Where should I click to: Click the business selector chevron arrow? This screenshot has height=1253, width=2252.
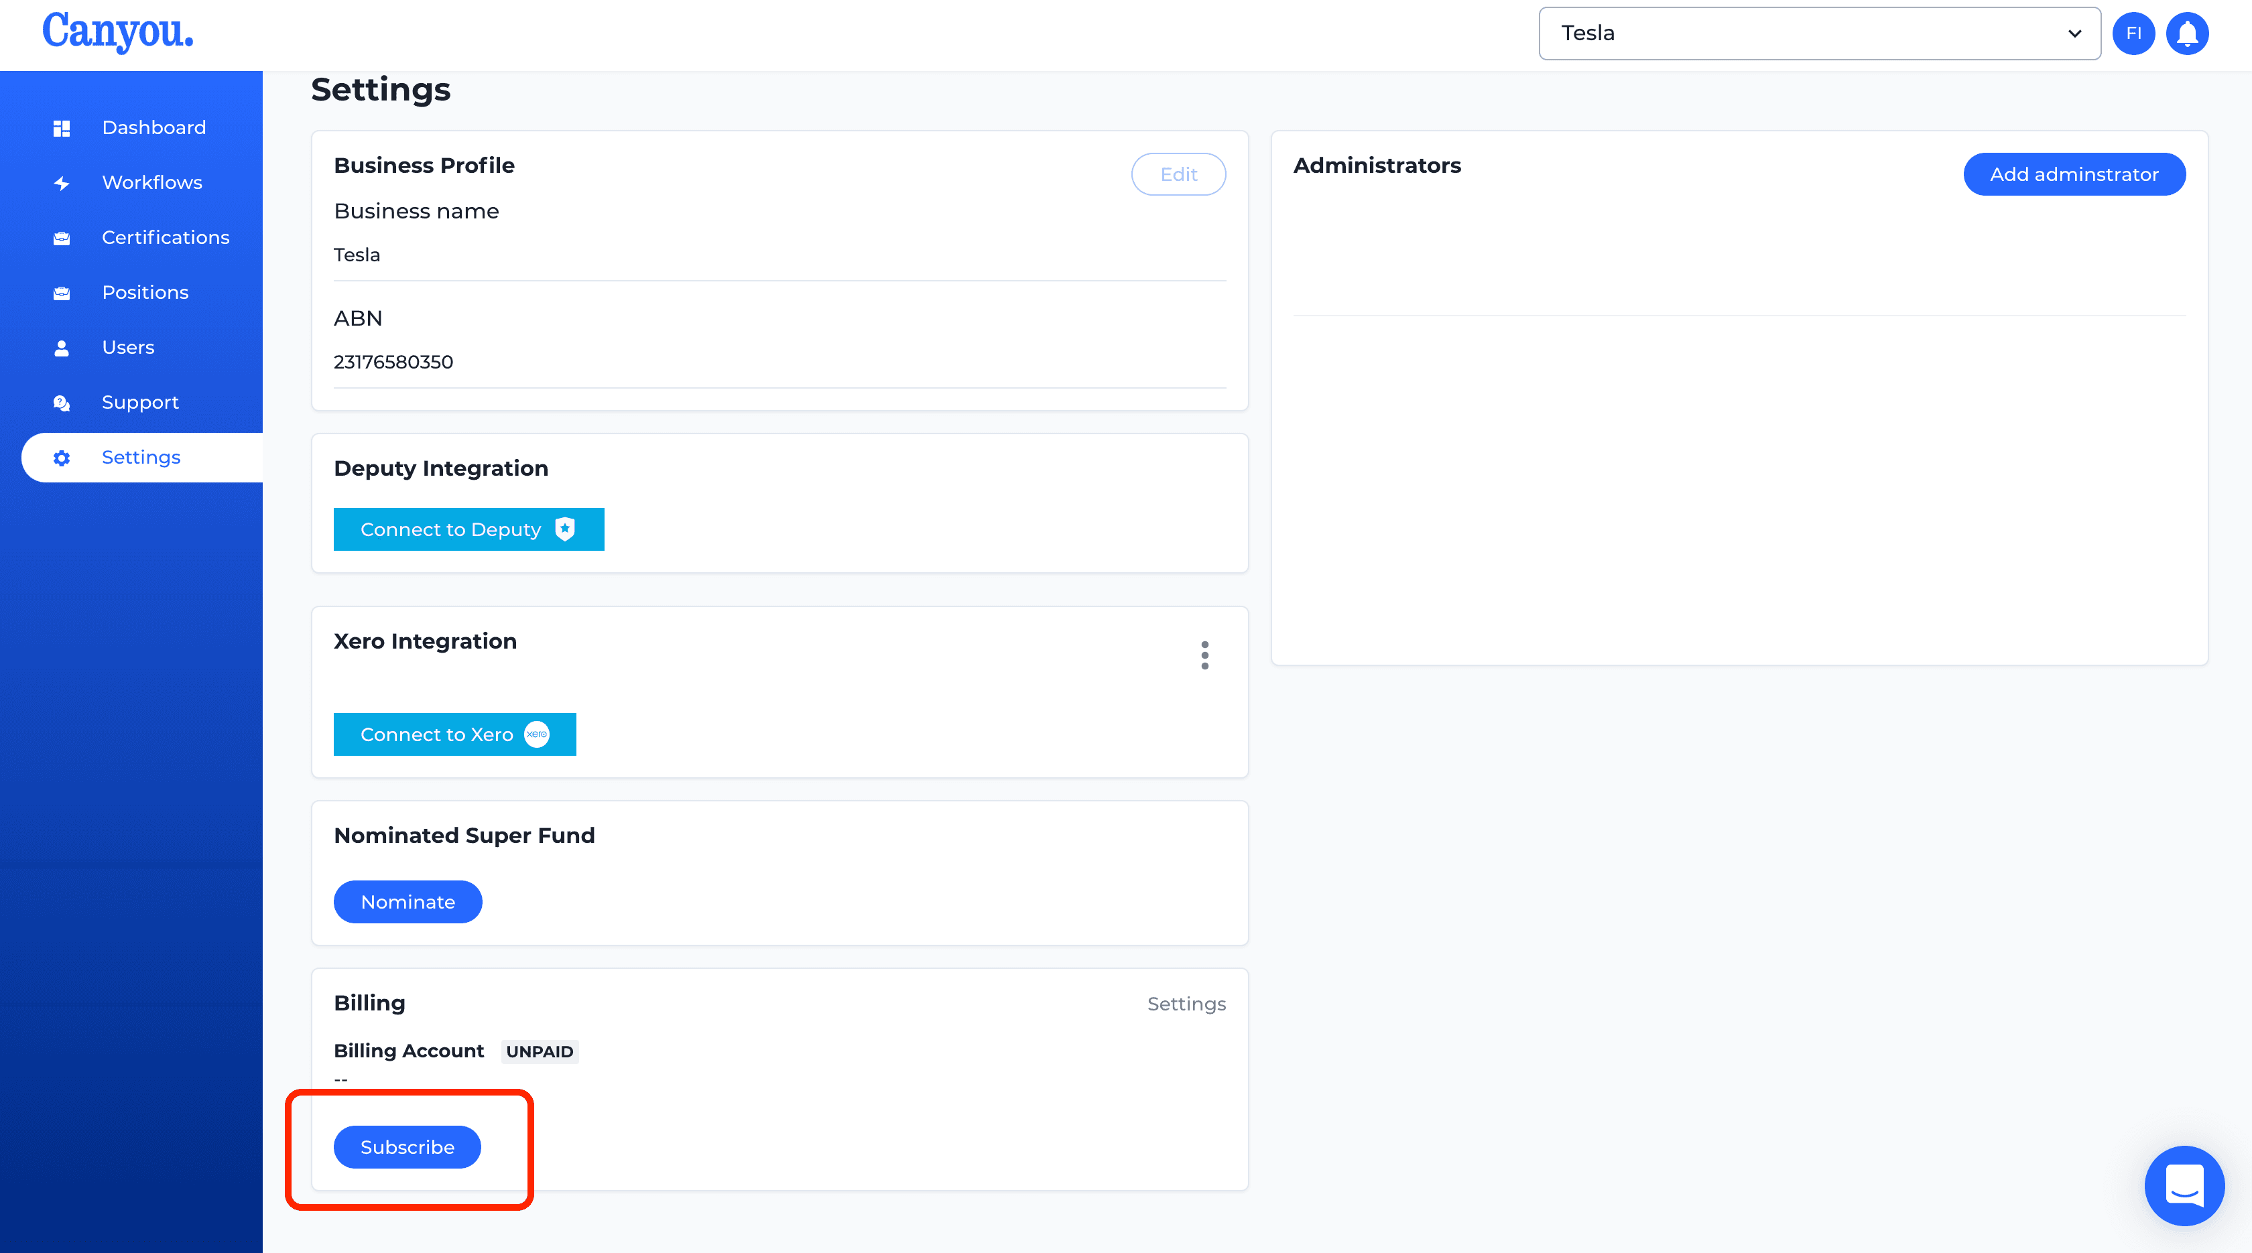coord(2074,34)
